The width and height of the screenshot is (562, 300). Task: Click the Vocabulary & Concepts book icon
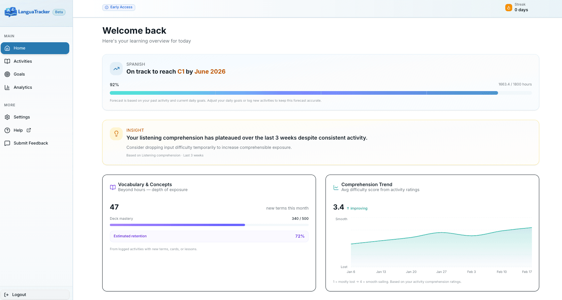tap(112, 187)
